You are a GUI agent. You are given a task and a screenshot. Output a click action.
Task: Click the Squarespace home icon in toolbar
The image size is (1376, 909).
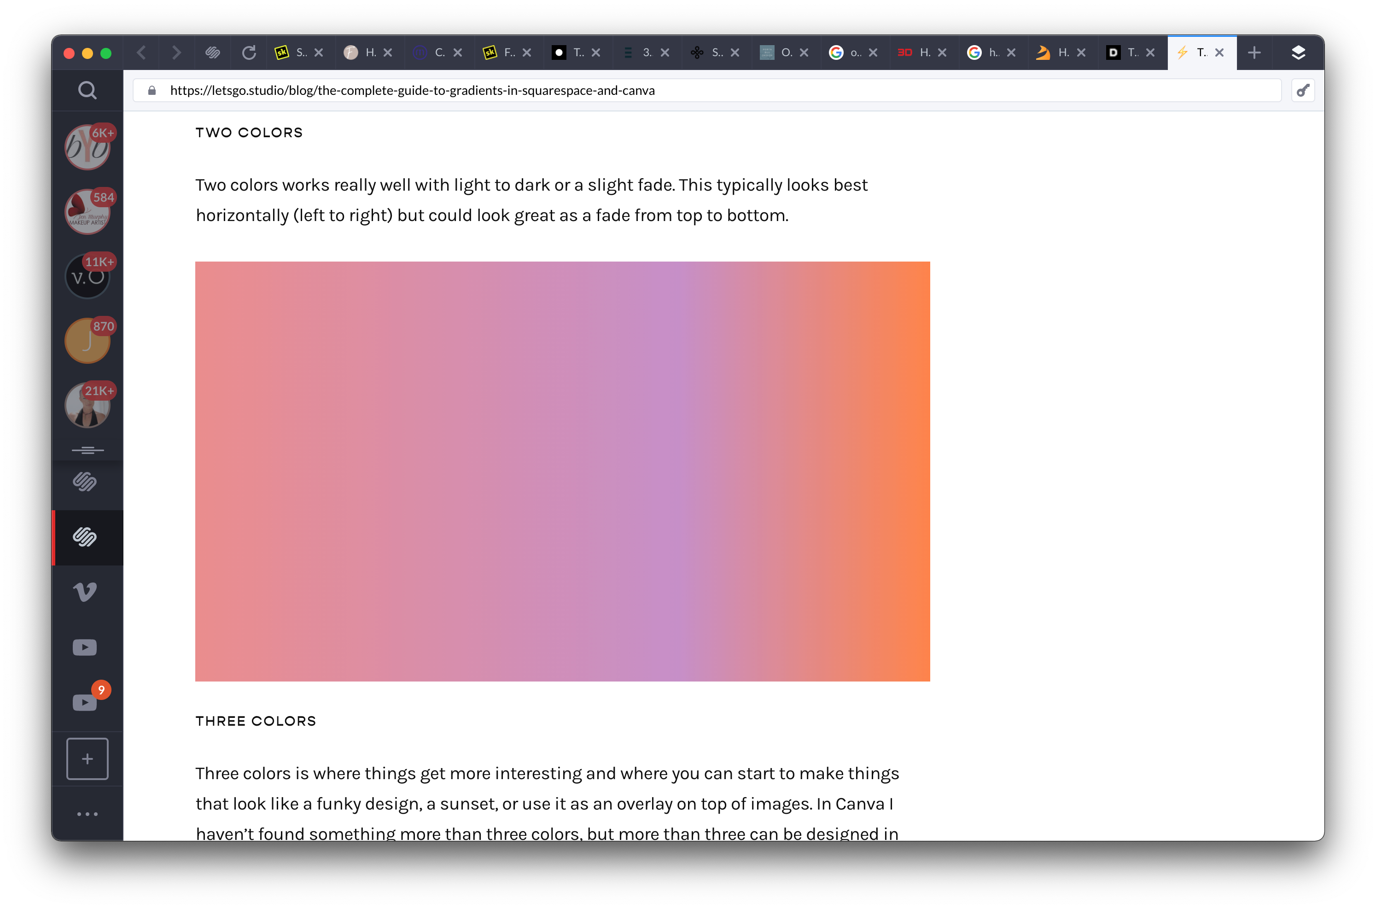(213, 53)
